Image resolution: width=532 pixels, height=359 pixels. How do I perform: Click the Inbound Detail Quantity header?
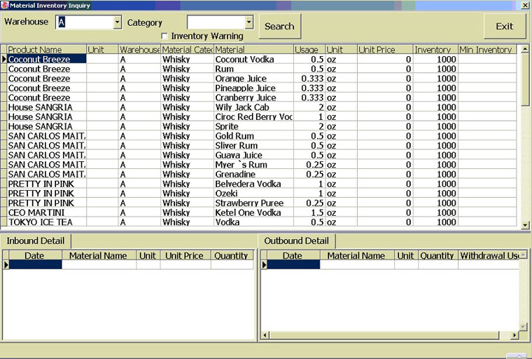click(x=232, y=256)
